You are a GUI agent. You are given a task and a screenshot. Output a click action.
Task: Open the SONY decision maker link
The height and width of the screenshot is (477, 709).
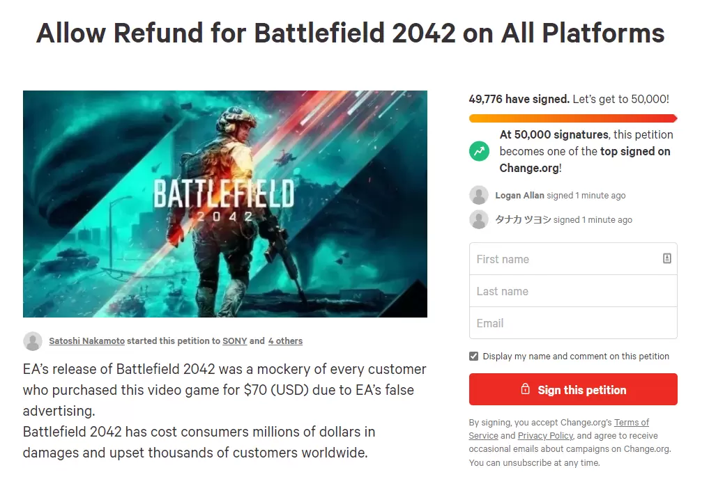click(x=235, y=341)
